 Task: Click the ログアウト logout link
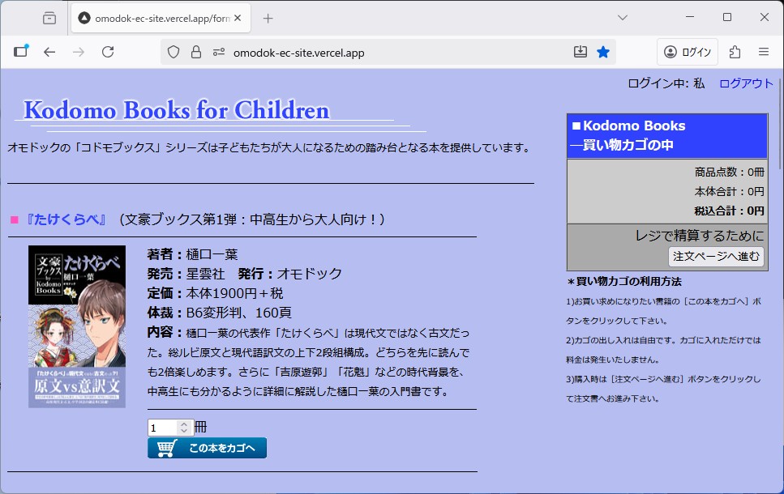pyautogui.click(x=746, y=83)
